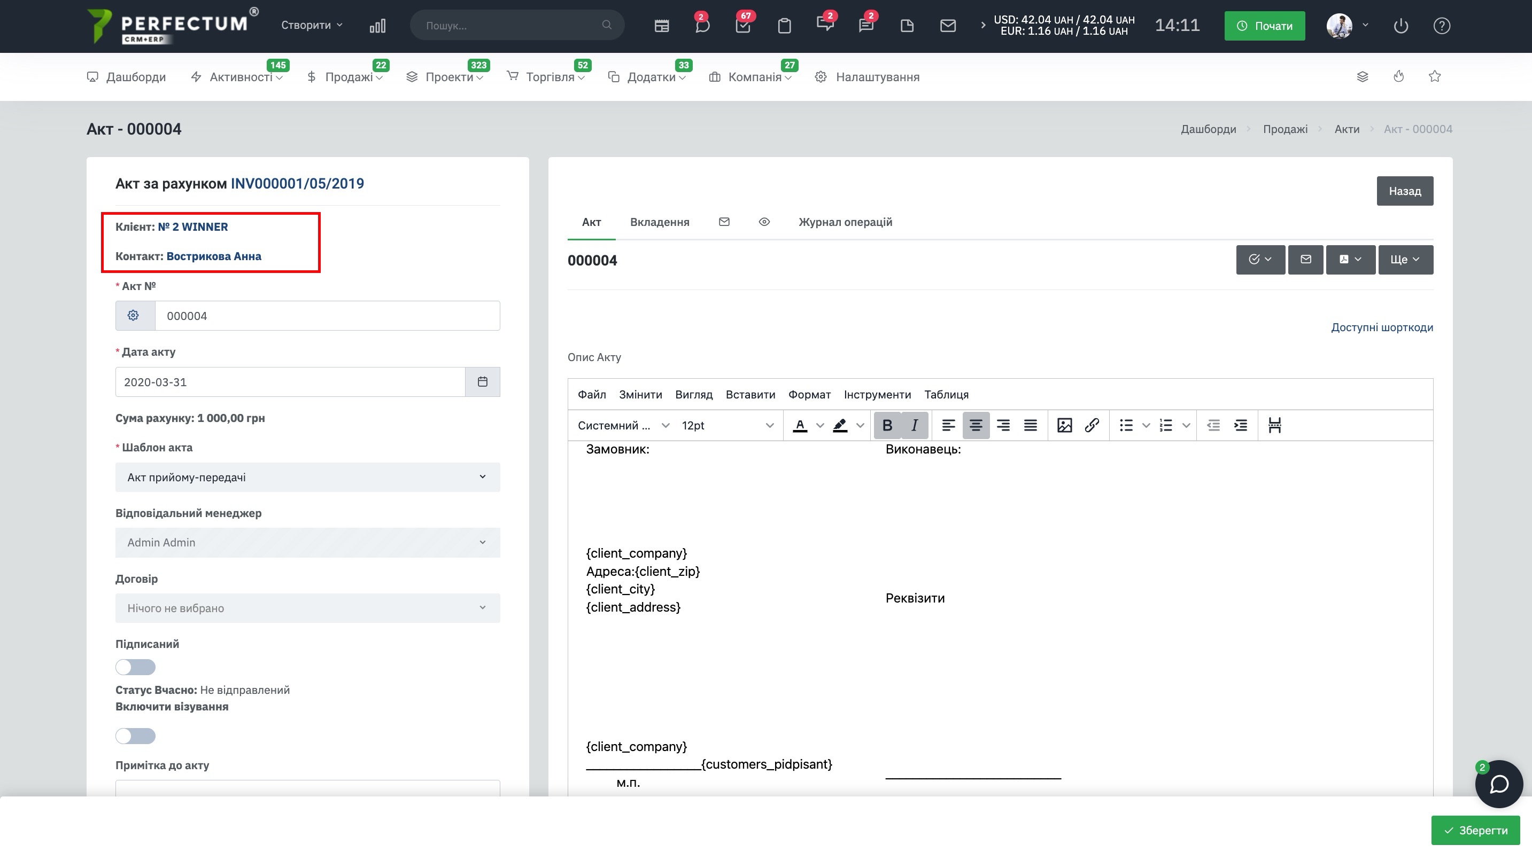Viewport: 1532px width, 860px height.
Task: Click the Зберегти save button
Action: (1475, 830)
